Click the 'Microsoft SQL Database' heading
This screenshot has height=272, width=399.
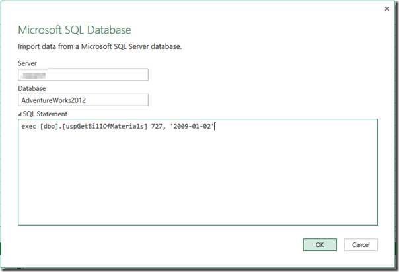pyautogui.click(x=75, y=30)
